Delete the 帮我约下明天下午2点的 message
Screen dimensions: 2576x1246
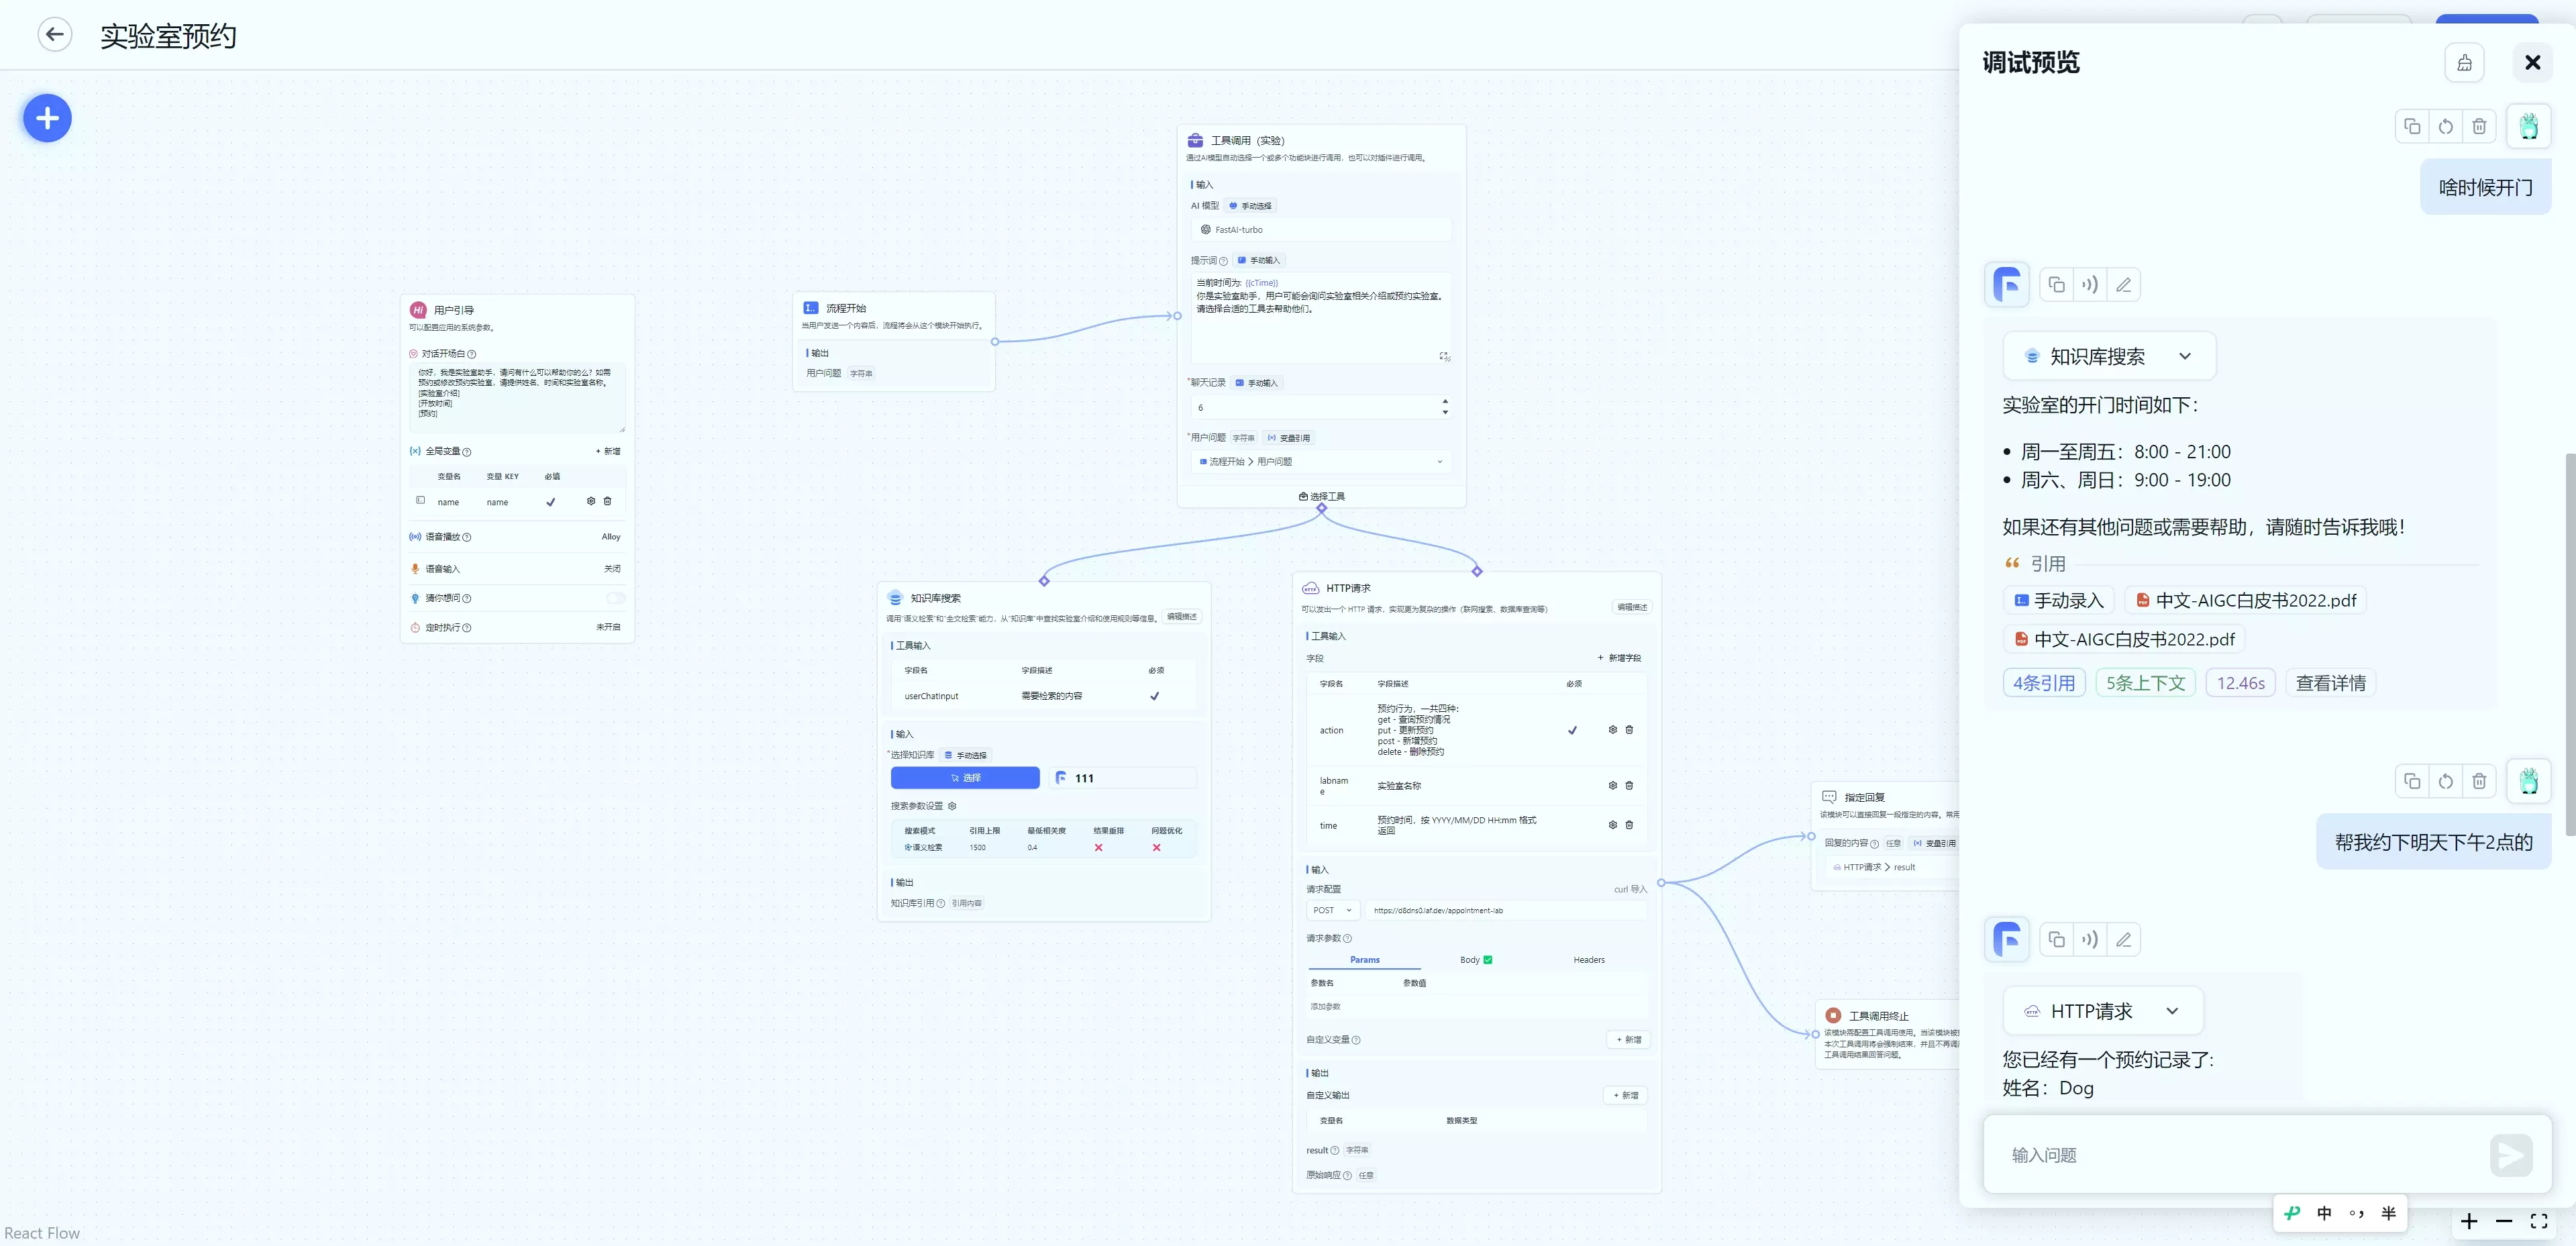tap(2479, 782)
